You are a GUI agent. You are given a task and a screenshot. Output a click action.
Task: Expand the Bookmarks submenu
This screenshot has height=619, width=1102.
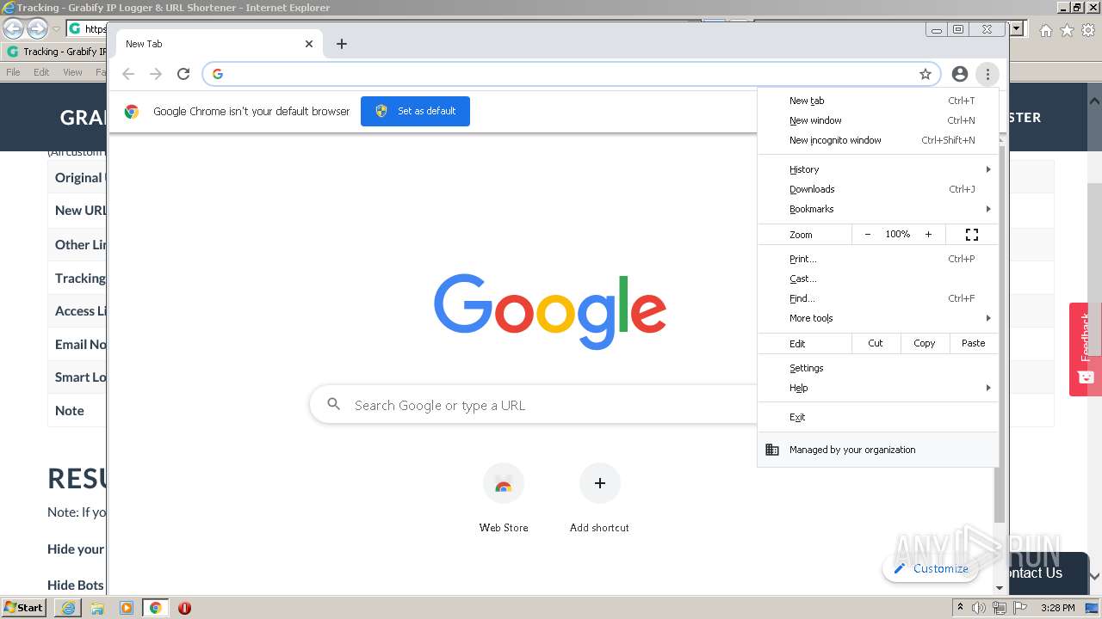(878, 209)
